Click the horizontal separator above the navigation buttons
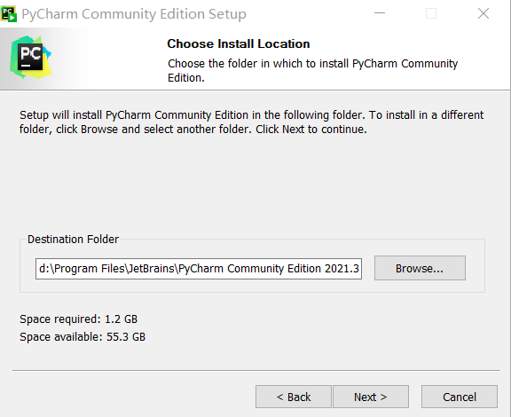This screenshot has height=417, width=511. 256,370
